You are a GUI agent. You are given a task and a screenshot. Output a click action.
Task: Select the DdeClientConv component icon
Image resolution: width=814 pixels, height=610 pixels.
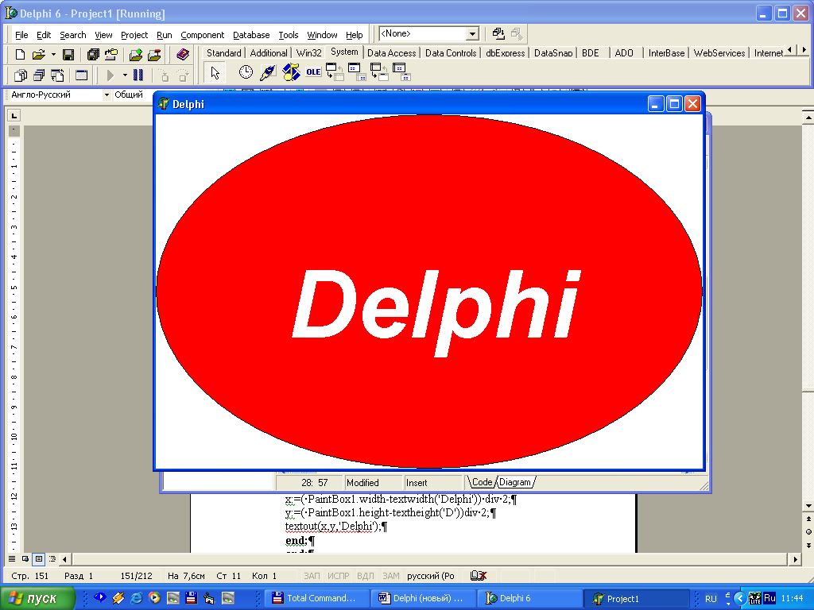(x=335, y=72)
